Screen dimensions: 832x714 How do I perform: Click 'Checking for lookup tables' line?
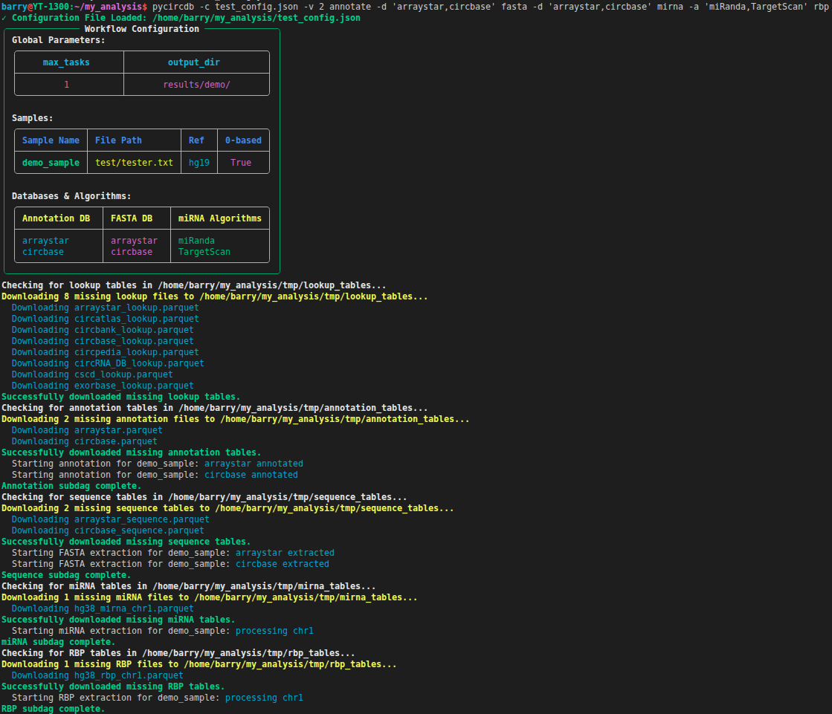pyautogui.click(x=193, y=285)
